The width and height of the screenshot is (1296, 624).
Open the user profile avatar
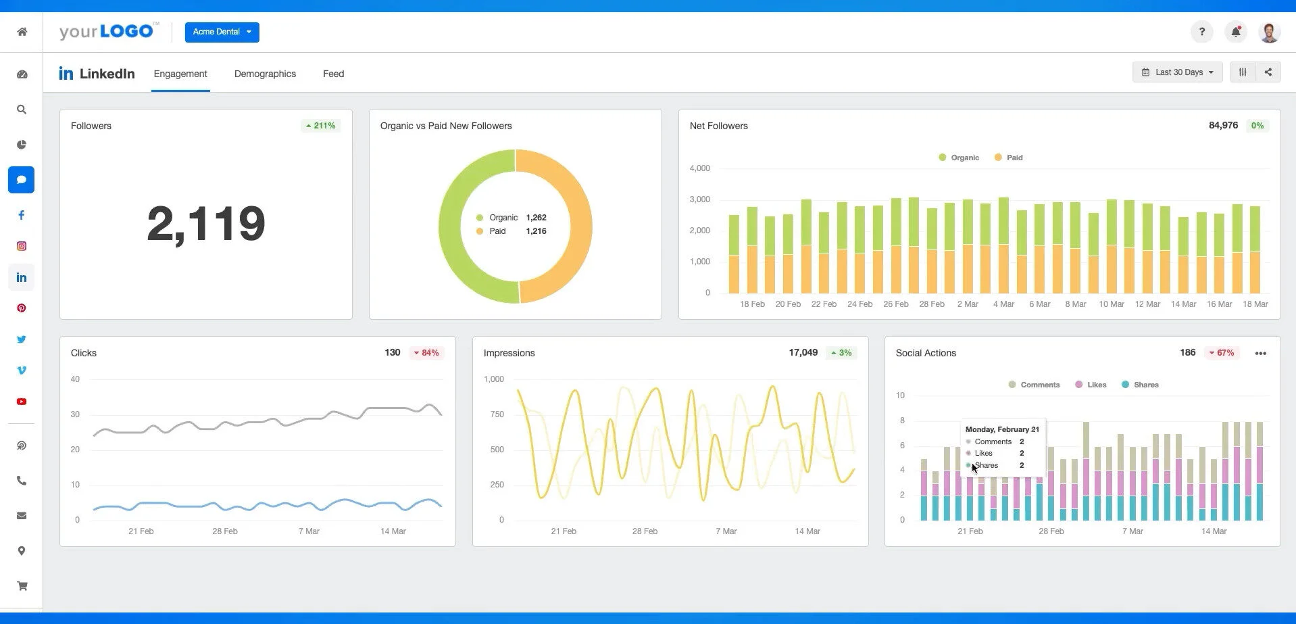point(1270,32)
